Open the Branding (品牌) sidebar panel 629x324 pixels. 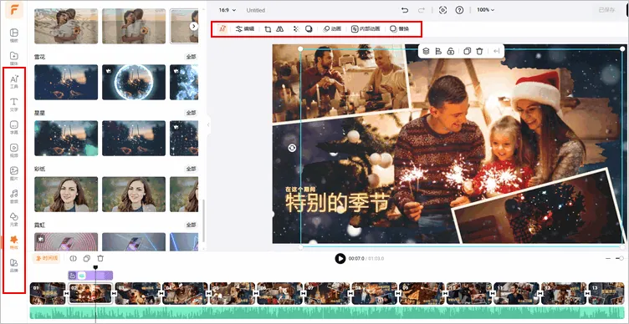pos(14,266)
